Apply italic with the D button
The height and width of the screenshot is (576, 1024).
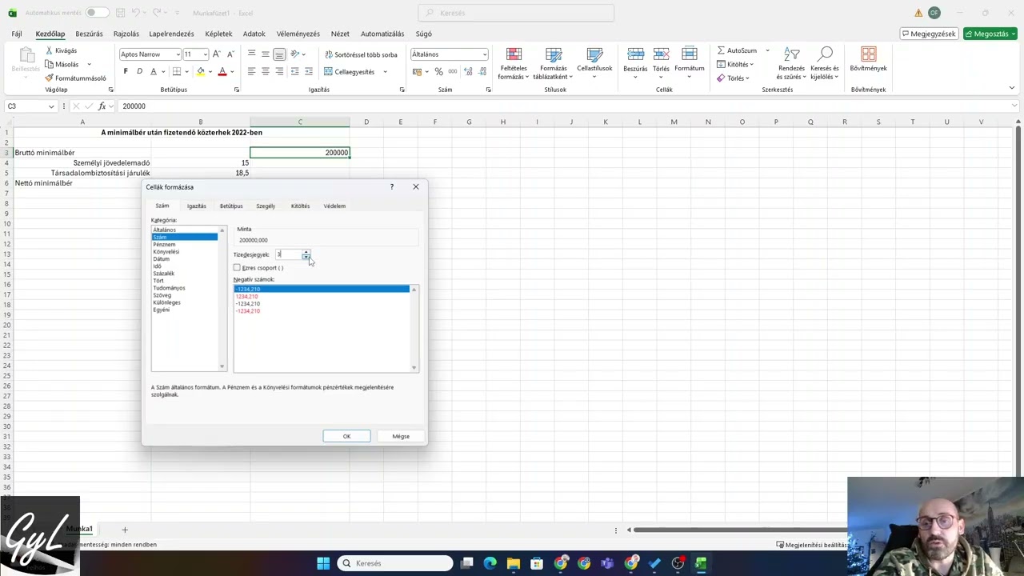pyautogui.click(x=139, y=71)
